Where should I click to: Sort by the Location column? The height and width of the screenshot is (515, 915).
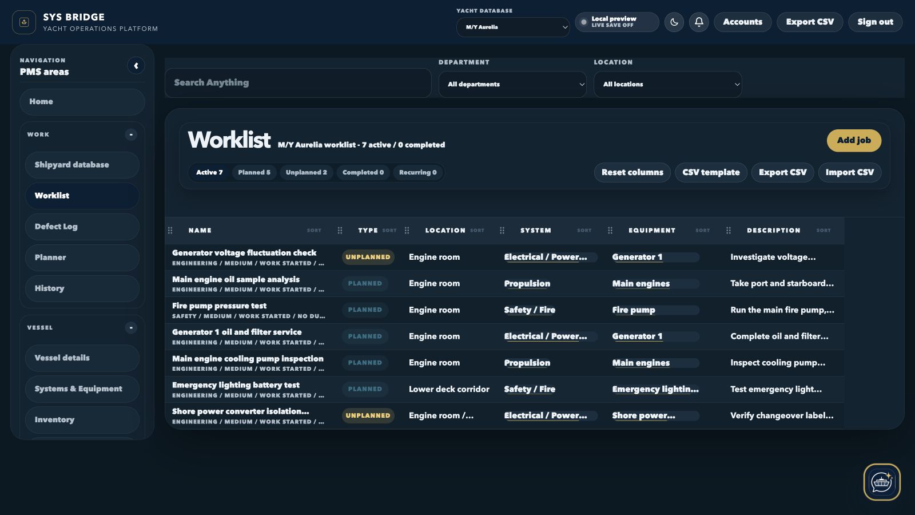477,231
